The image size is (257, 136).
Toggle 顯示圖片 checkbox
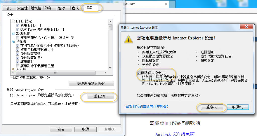[17, 62]
